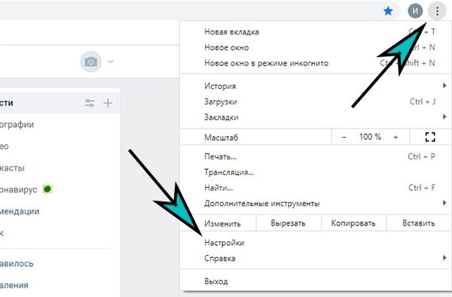Viewport: 452px width, 297px height.
Task: Click the three-dot Chrome menu button
Action: click(437, 11)
